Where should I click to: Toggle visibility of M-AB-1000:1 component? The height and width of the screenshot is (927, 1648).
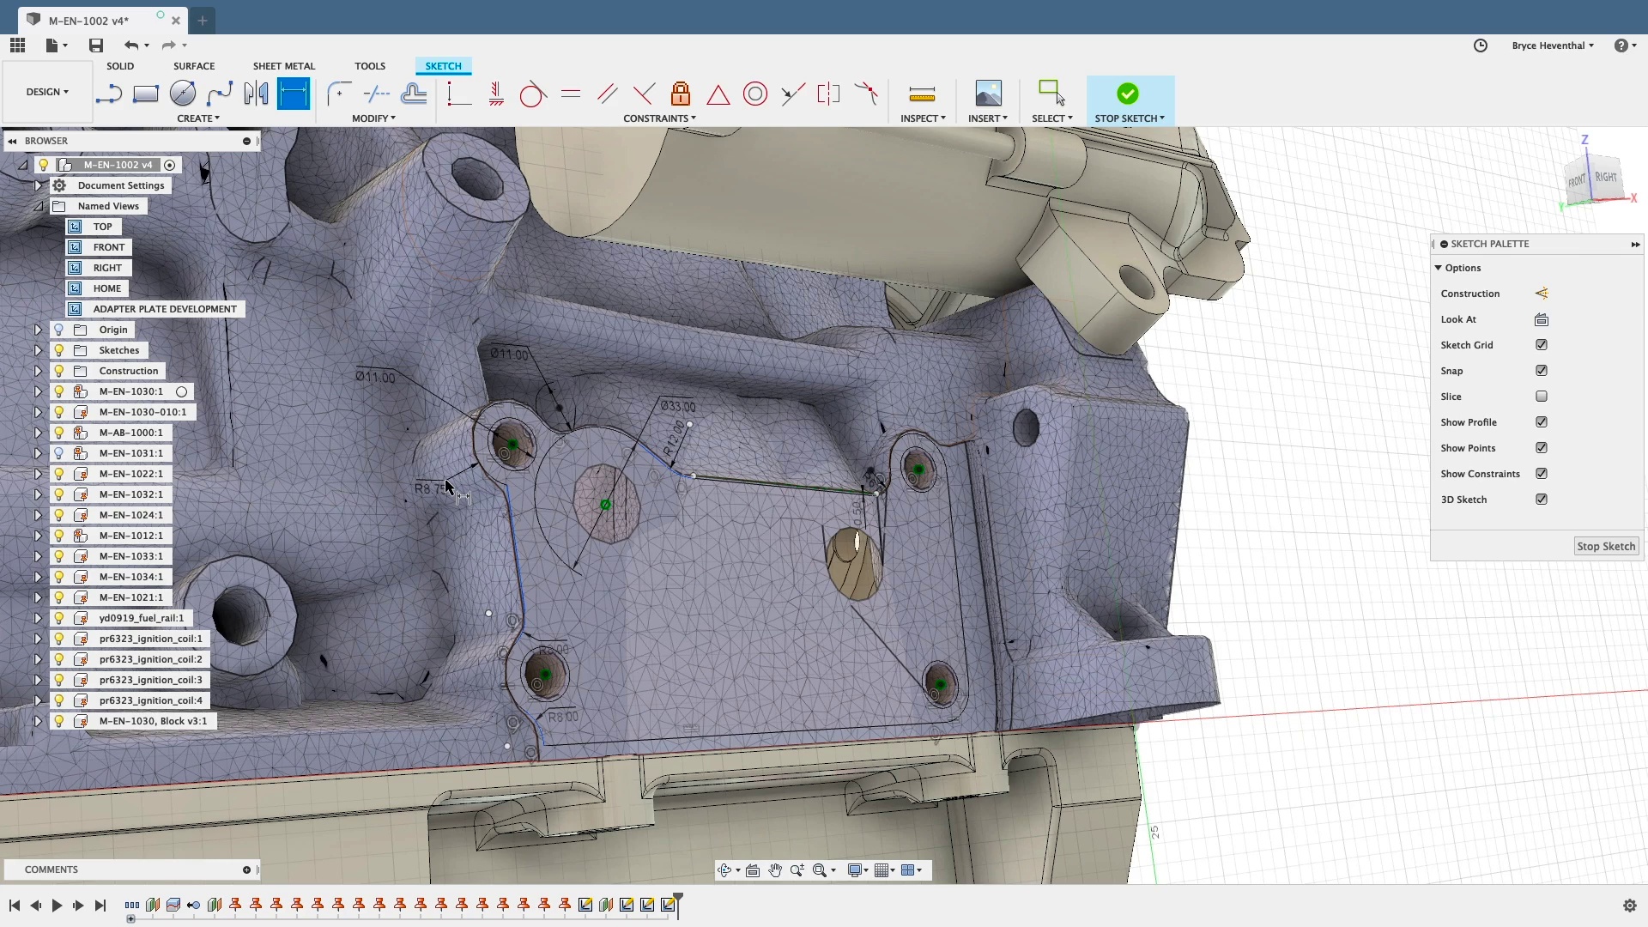click(x=58, y=433)
